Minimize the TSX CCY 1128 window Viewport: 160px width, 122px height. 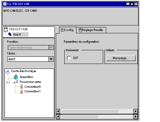(x=128, y=4)
